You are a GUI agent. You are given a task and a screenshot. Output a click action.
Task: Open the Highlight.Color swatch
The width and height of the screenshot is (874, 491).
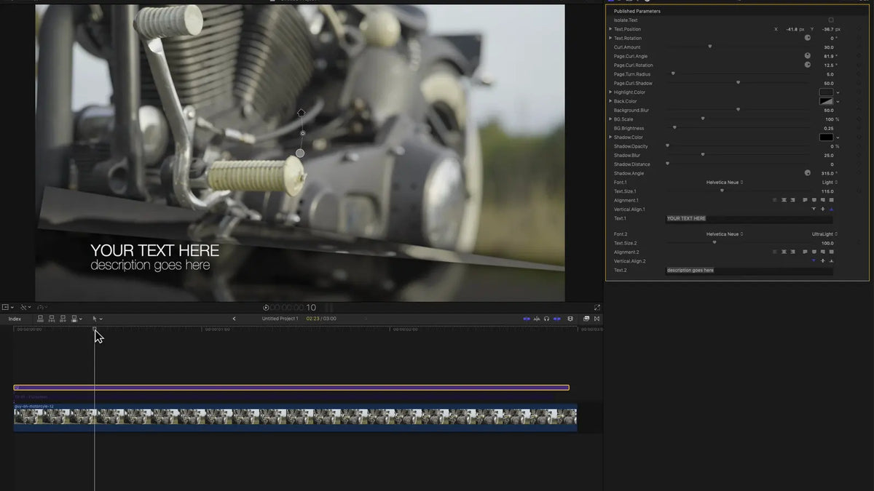point(826,92)
